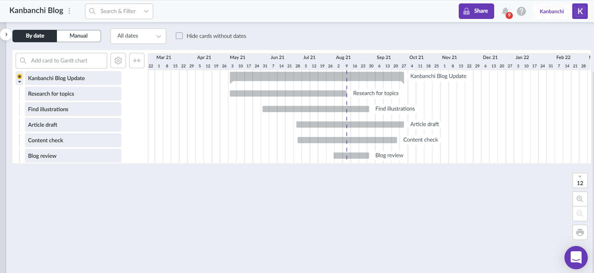This screenshot has width=594, height=273.
Task: Zoom in the Gantt chart
Action: [580, 199]
